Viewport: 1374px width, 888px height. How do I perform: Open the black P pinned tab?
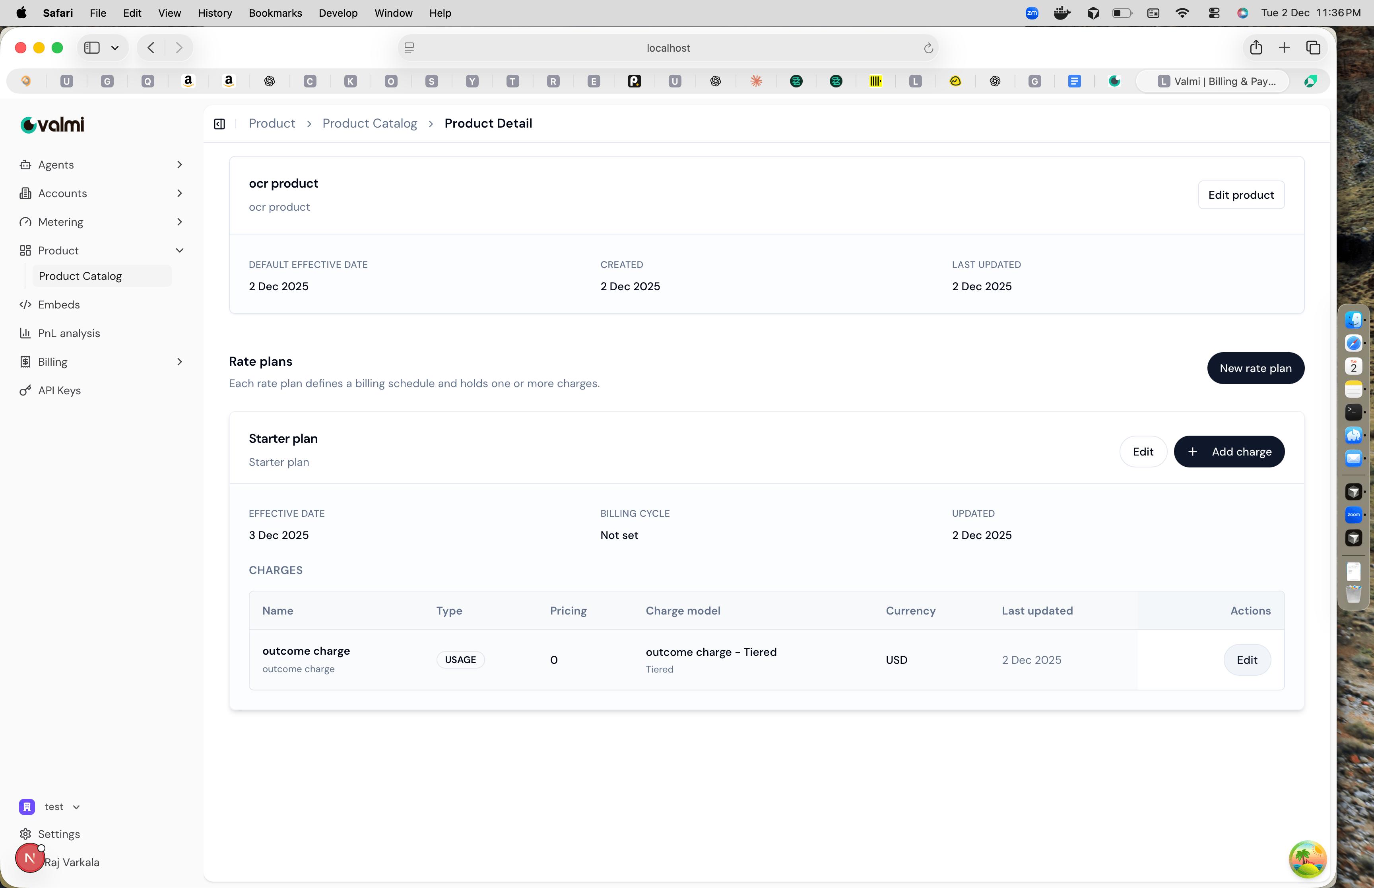pos(634,81)
